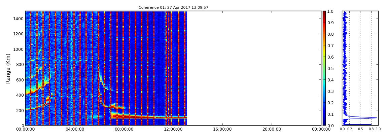Click the colorbar tick label 0.9
This screenshot has width=387, height=137.
point(331,23)
